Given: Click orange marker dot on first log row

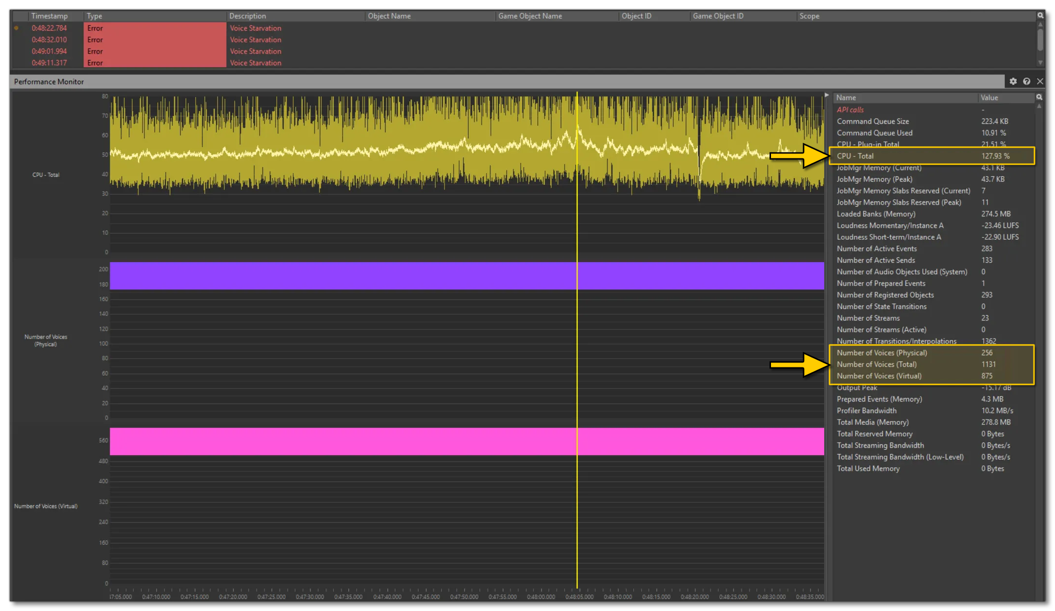Looking at the screenshot, I should point(17,28).
